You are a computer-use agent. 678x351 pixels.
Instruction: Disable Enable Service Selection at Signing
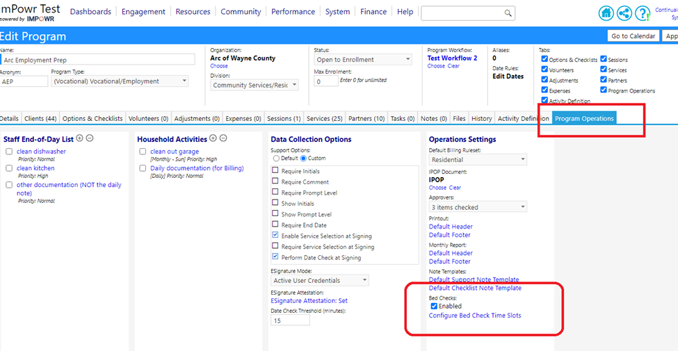tap(275, 236)
